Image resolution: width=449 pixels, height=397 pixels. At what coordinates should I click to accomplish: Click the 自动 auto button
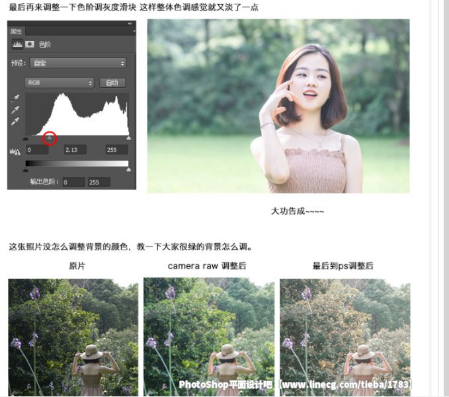(112, 83)
